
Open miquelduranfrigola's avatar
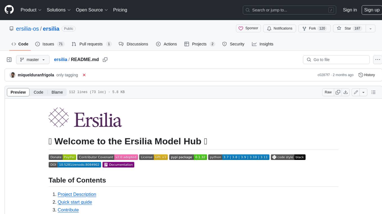12,75
